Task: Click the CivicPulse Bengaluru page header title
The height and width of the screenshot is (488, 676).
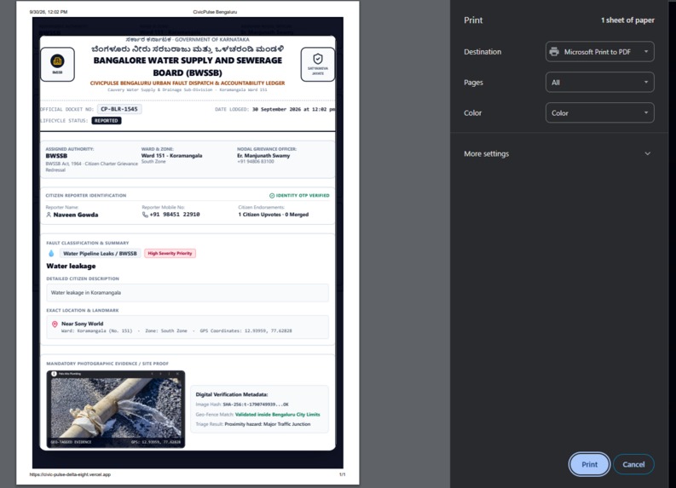Action: tap(215, 12)
